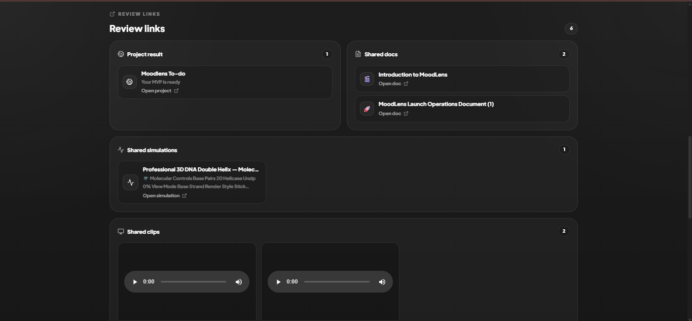Click the Shared clips heading
Screen dimensions: 692x321
tap(143, 232)
